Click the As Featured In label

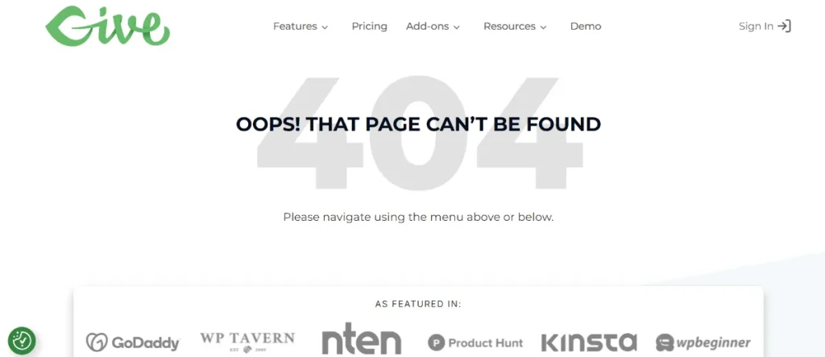[x=418, y=304]
